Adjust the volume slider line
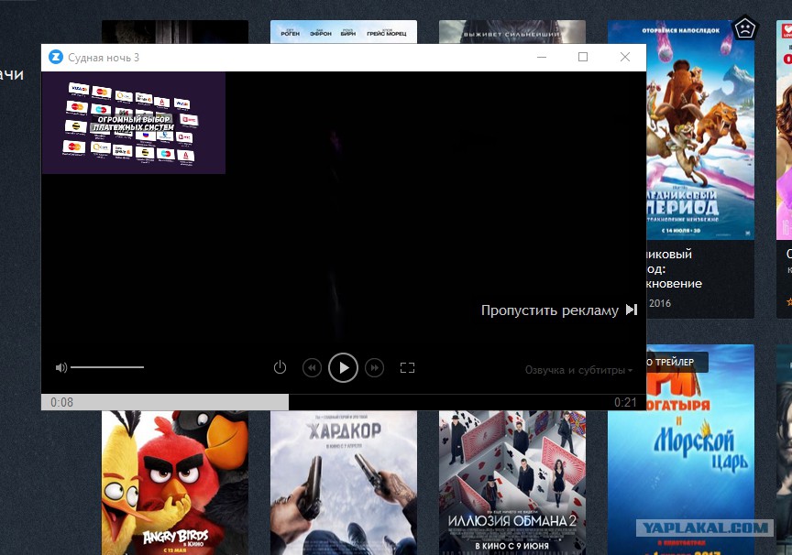Screen dimensions: 792x555 (107, 367)
